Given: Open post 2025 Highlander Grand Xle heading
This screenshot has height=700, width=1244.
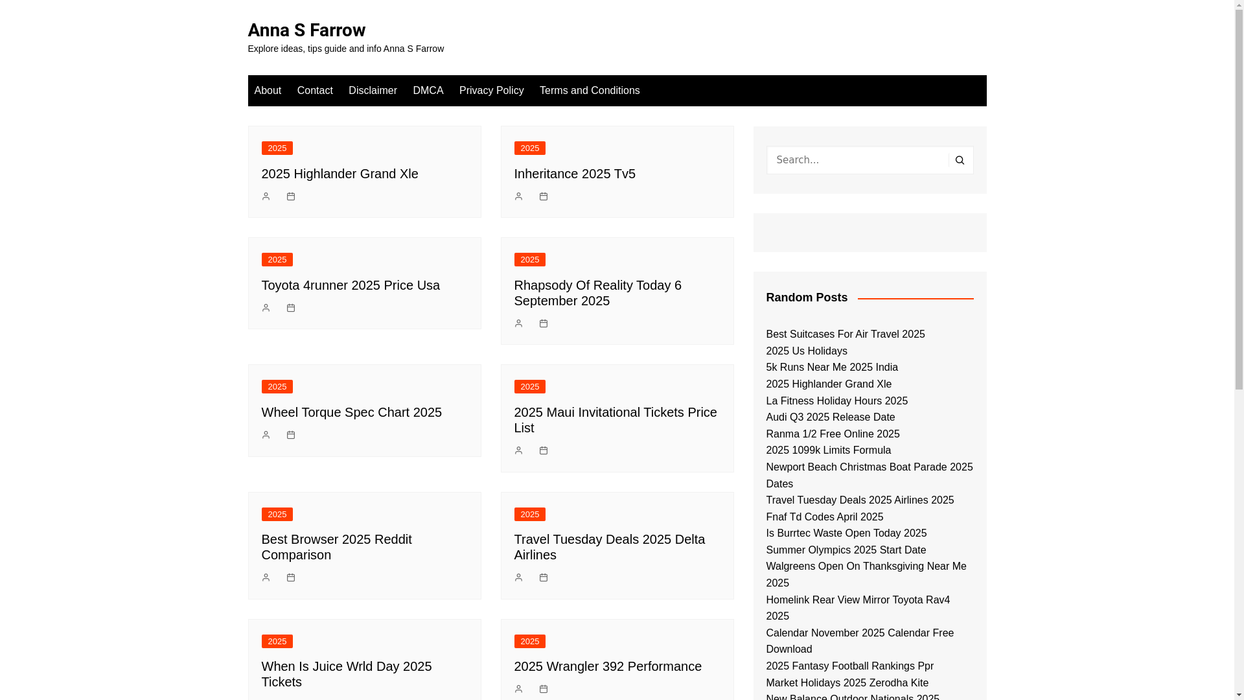Looking at the screenshot, I should pyautogui.click(x=340, y=174).
